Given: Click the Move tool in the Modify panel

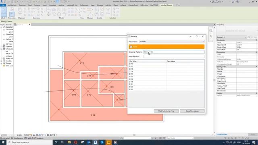Looking at the screenshot, I should coord(48,14).
